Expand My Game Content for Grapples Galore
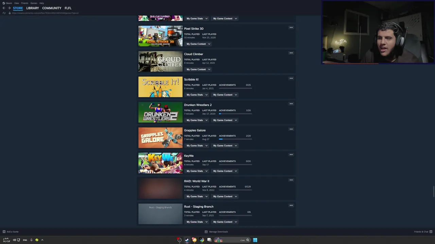Screen dimensions: 435x244 (x=225, y=146)
